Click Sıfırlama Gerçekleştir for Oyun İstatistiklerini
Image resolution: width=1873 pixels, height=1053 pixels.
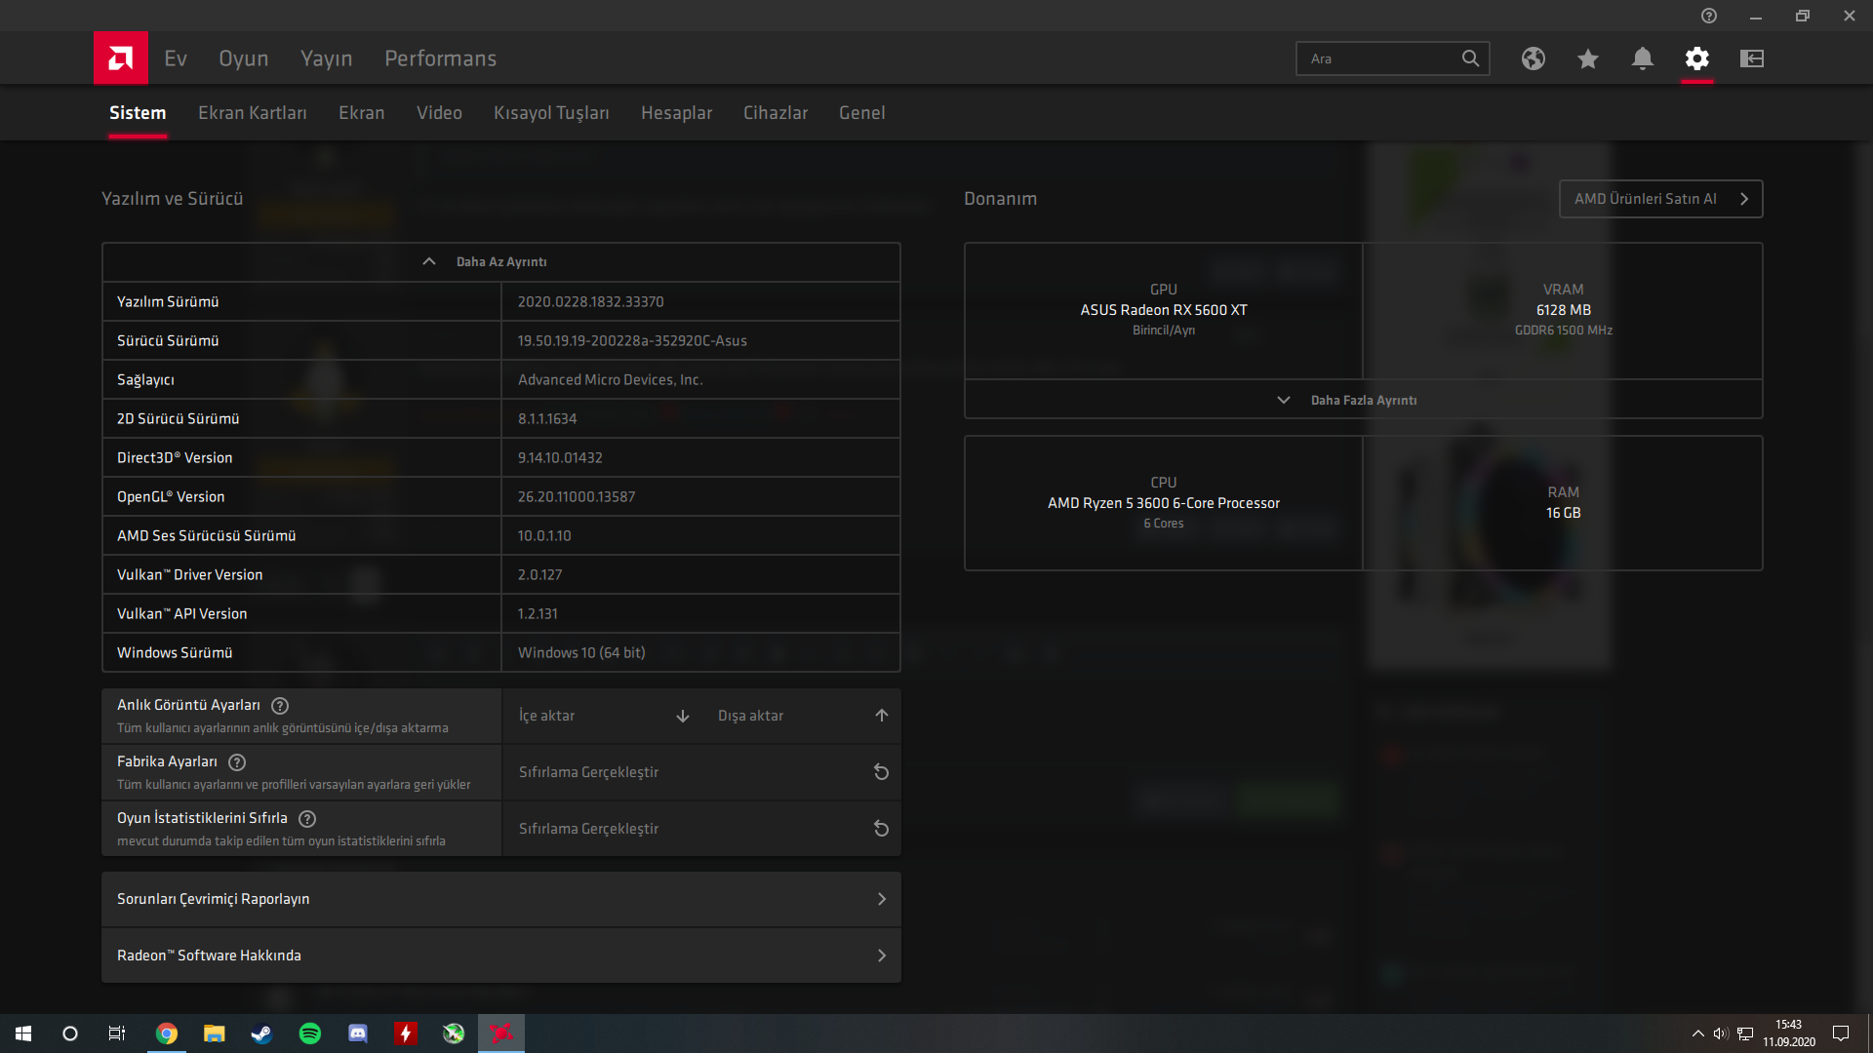point(700,829)
